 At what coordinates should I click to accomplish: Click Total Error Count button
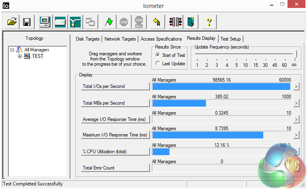coord(115,168)
